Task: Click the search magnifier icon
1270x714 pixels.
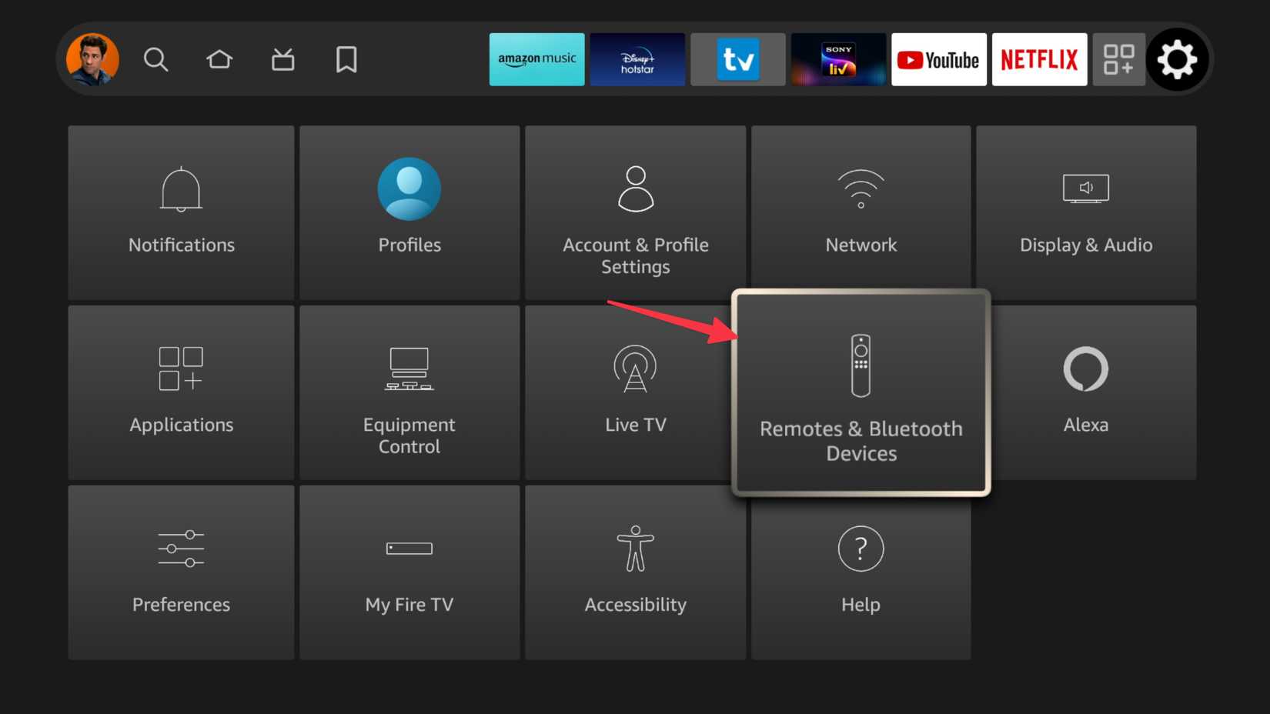Action: click(155, 59)
